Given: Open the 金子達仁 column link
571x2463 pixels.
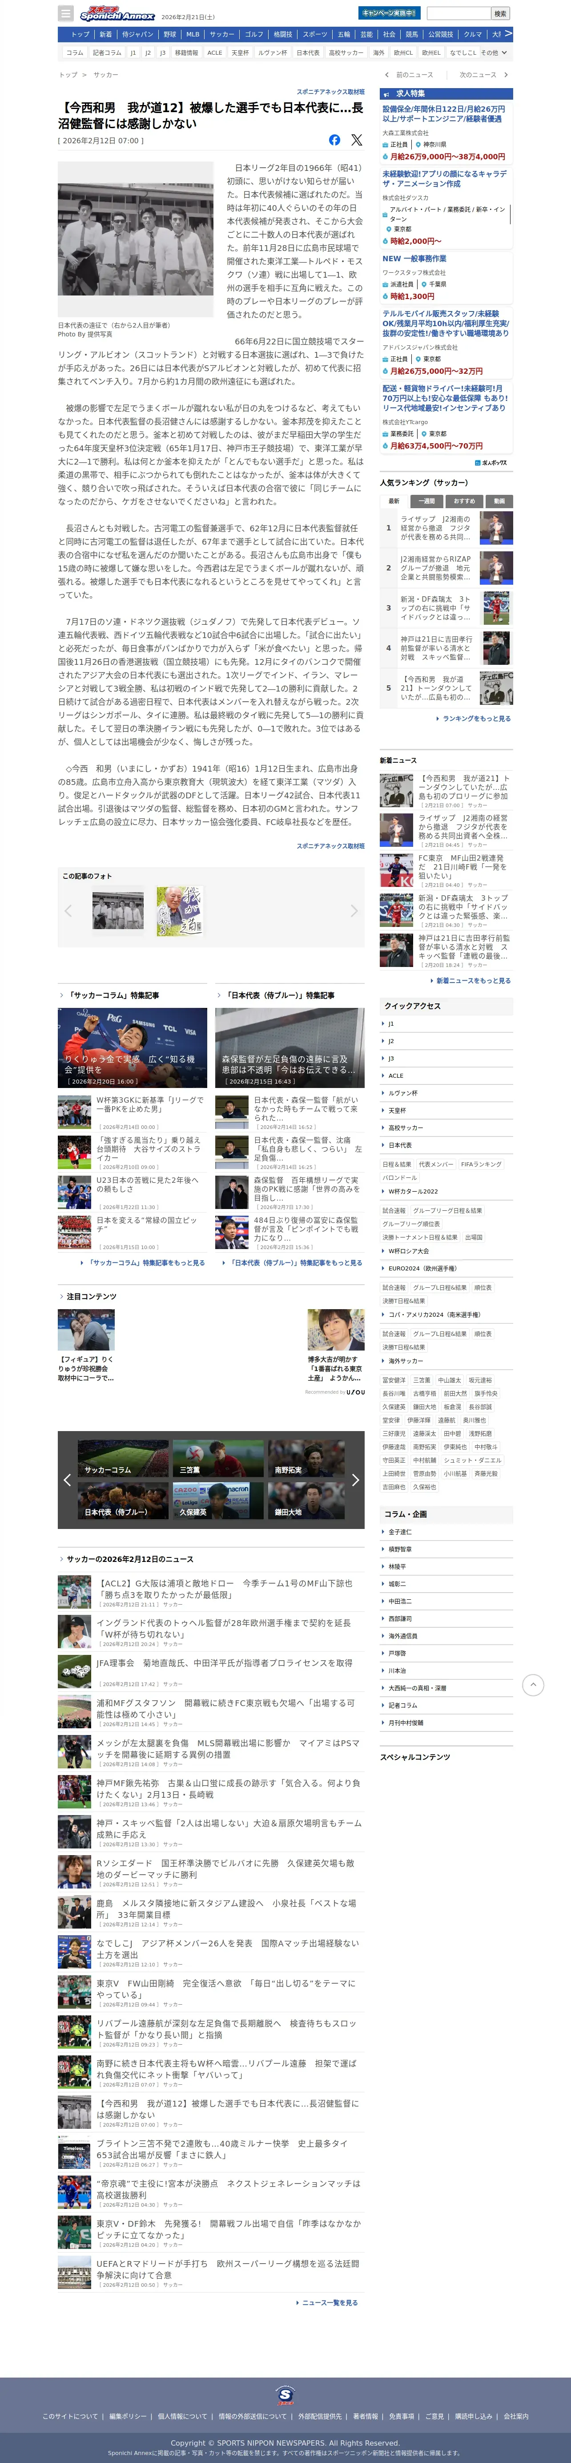Looking at the screenshot, I should point(446,1532).
